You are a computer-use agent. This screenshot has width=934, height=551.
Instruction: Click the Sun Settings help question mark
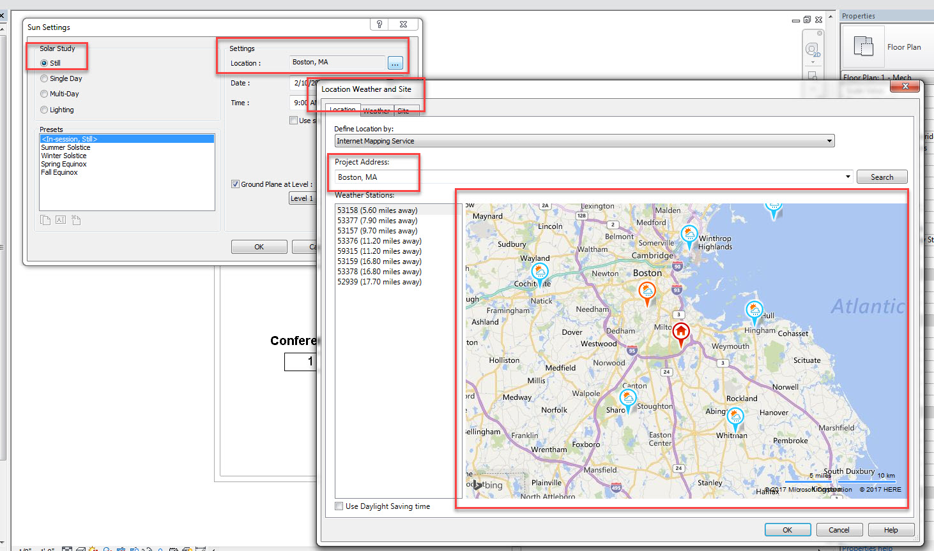coord(379,24)
